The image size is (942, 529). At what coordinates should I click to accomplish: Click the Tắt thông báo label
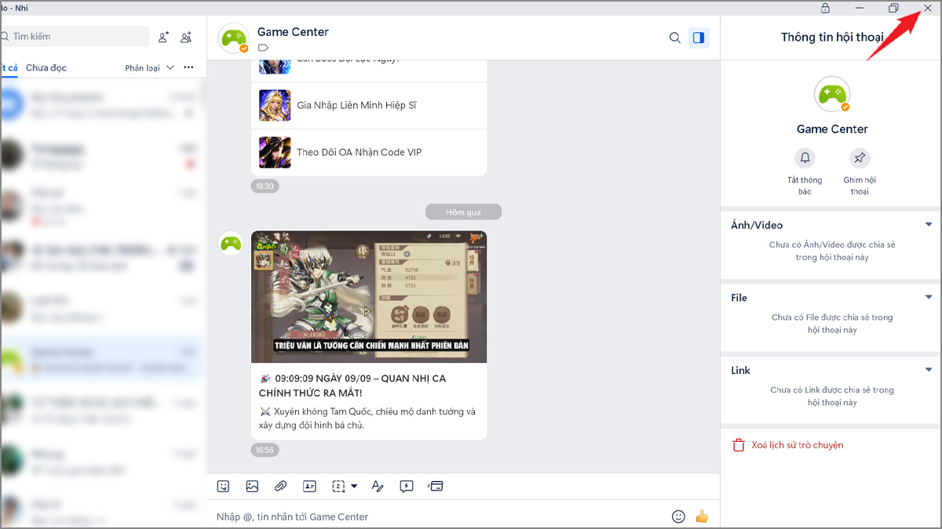tap(805, 186)
